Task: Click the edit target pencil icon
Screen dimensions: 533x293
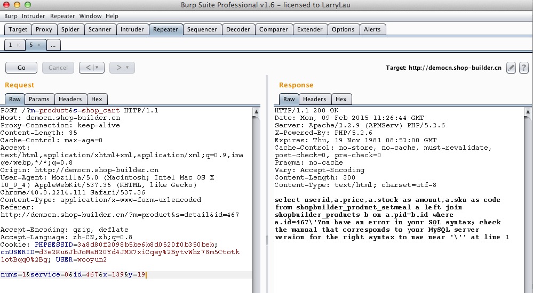Action: 511,68
